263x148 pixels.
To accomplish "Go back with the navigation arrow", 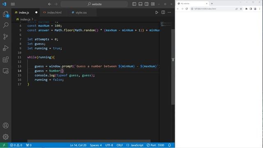I will tap(50, 4).
